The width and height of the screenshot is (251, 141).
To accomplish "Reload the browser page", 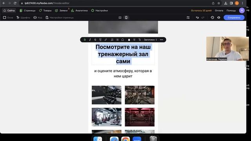I will pyautogui.click(x=15, y=3).
